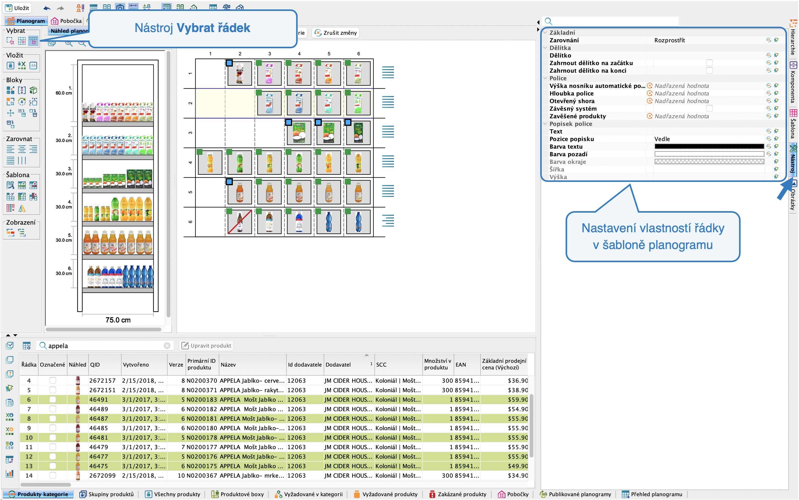Check the Označené box for product QID 46485
Viewport: 799px width, 500px height.
53,428
